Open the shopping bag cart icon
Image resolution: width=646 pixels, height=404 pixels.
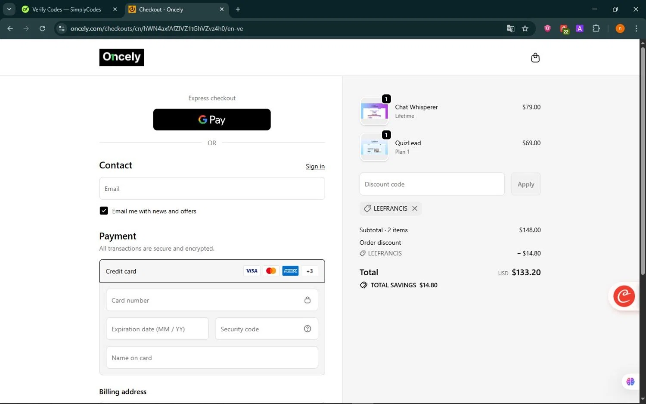pos(535,58)
